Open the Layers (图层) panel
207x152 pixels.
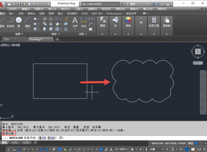pyautogui.click(x=103, y=25)
